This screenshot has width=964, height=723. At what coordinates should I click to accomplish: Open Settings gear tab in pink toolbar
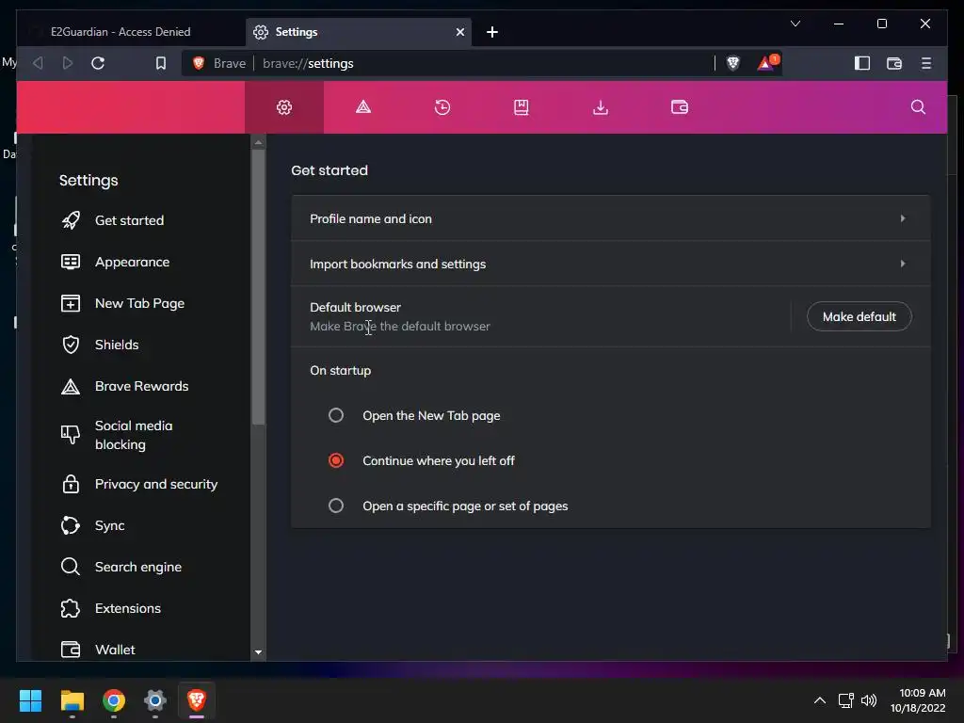[x=284, y=107]
